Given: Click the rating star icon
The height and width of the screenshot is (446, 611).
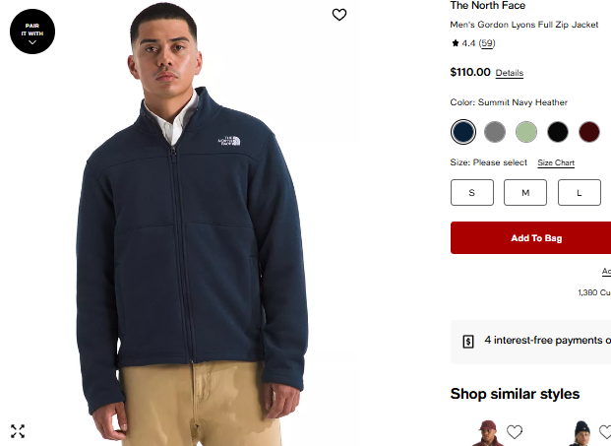Looking at the screenshot, I should (x=455, y=43).
